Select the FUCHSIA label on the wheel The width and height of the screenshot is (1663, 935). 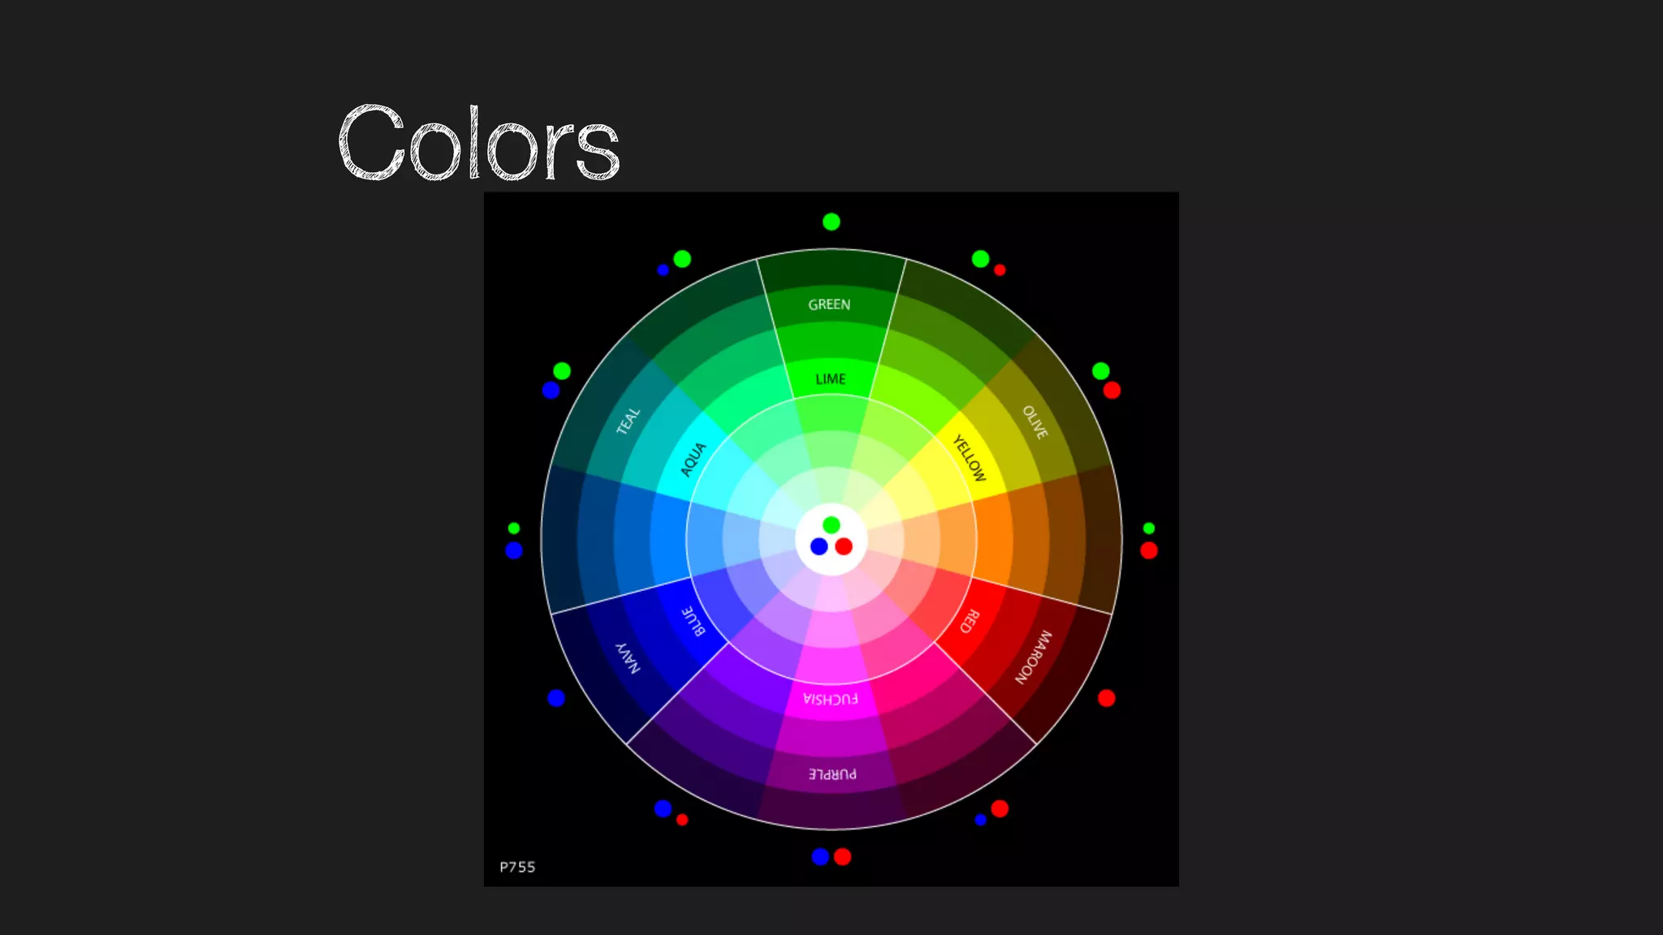point(830,699)
